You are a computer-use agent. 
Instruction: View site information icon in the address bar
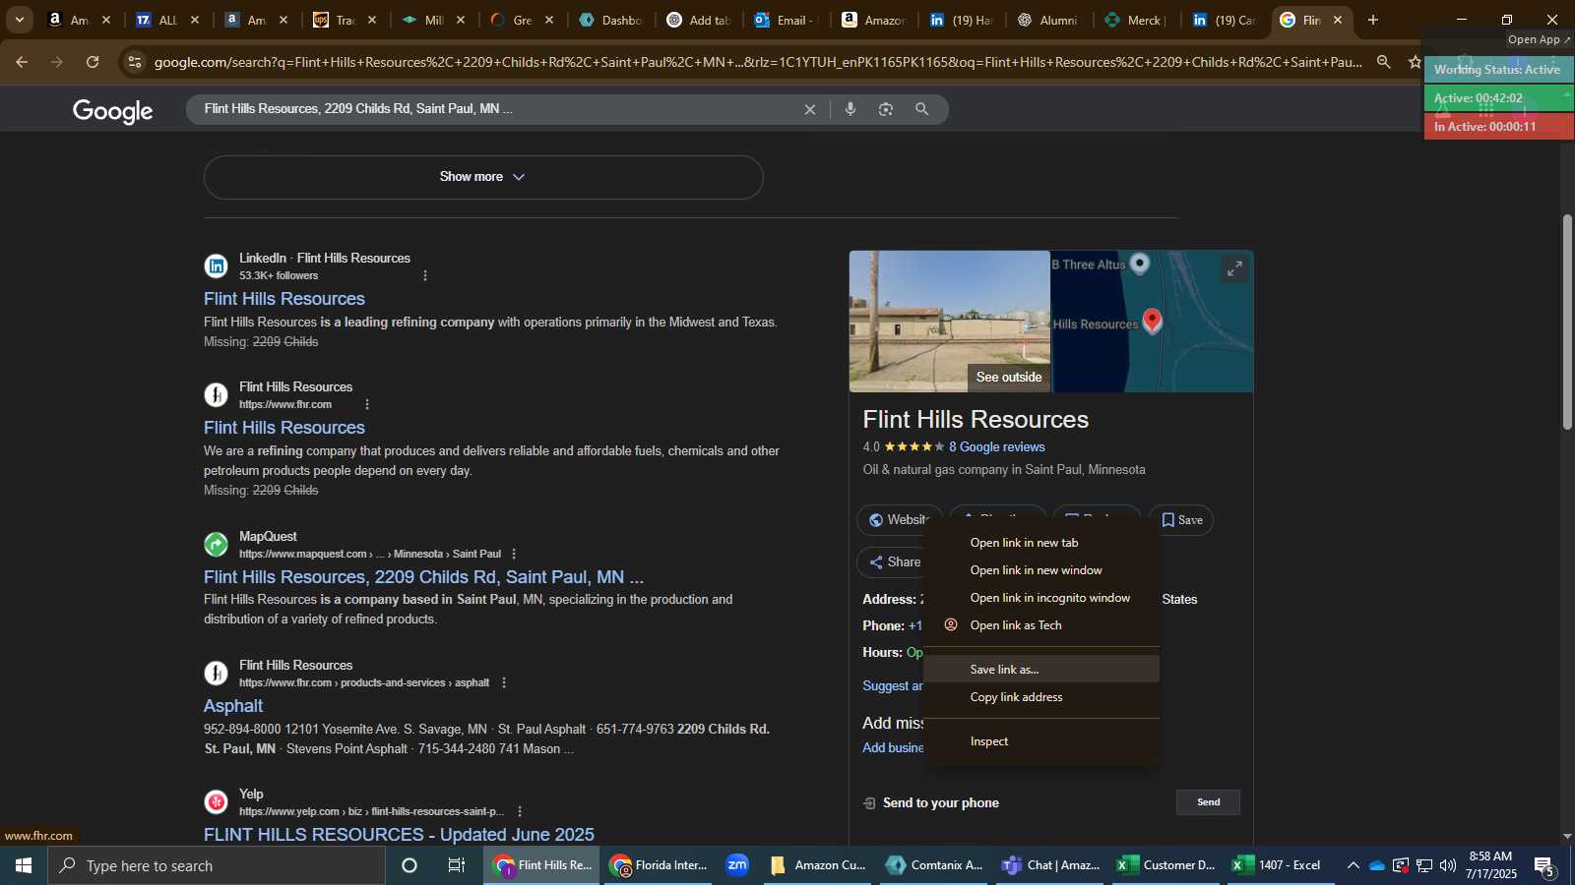tap(135, 62)
